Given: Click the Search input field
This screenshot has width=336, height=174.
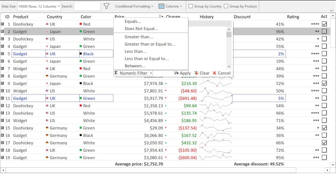Looking at the screenshot, I should point(87,6).
